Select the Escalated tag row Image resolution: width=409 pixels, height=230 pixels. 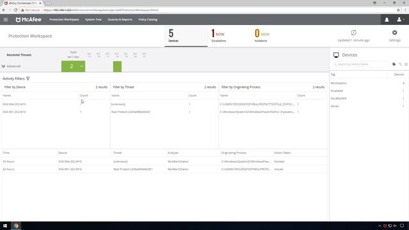[x=369, y=91]
